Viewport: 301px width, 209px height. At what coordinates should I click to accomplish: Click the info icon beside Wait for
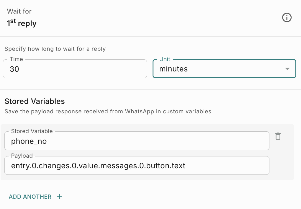pos(287,18)
